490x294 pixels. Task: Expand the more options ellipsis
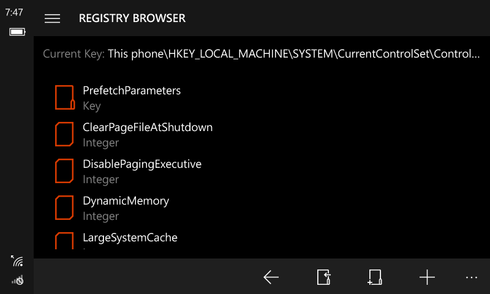pyautogui.click(x=471, y=277)
